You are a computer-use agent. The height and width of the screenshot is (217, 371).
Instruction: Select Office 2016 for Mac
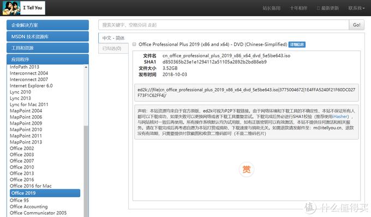point(31,186)
